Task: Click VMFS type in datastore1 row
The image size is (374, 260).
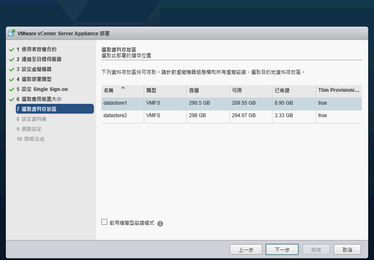Action: click(x=153, y=103)
